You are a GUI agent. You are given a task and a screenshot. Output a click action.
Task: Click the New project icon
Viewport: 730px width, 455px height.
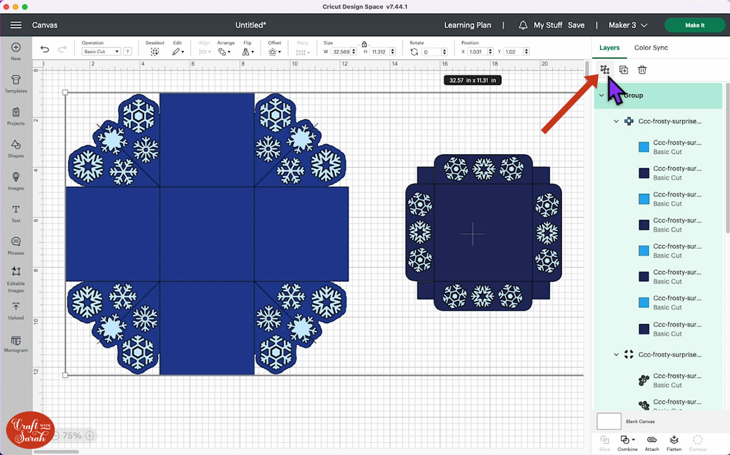(x=16, y=51)
